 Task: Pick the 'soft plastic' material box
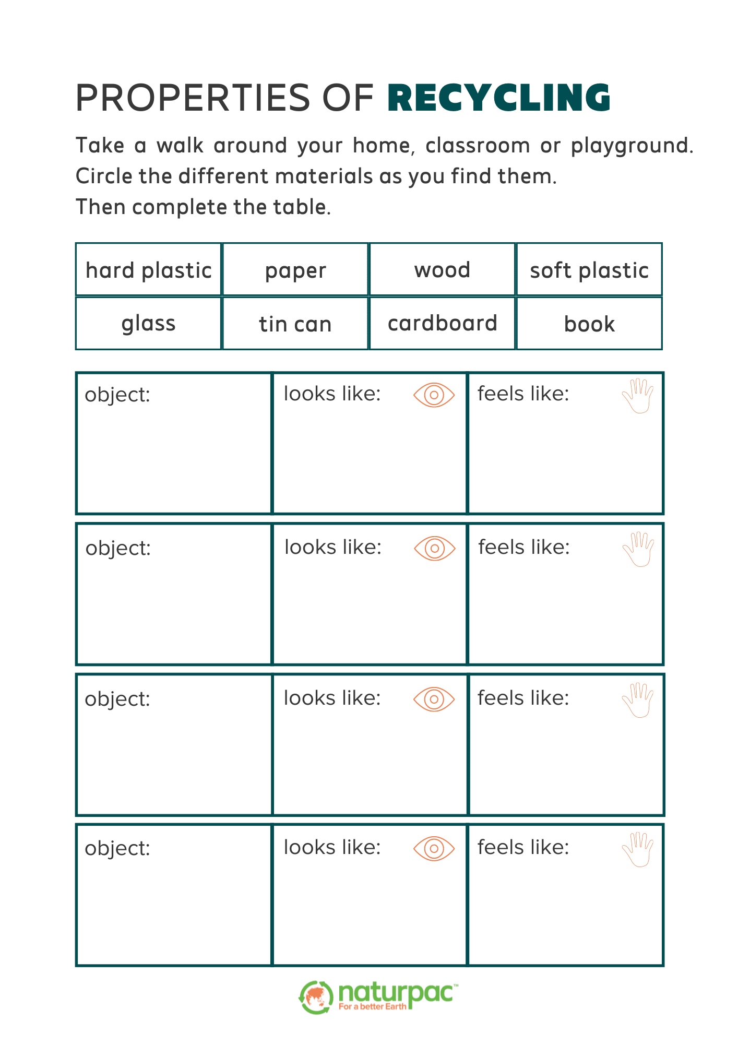click(x=589, y=270)
